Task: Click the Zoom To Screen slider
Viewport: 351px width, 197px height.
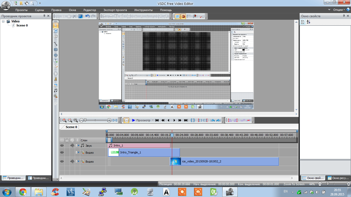Action: point(327,184)
